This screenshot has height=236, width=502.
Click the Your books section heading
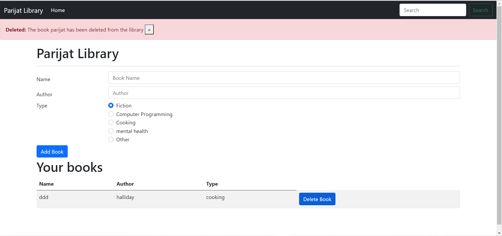pyautogui.click(x=69, y=167)
